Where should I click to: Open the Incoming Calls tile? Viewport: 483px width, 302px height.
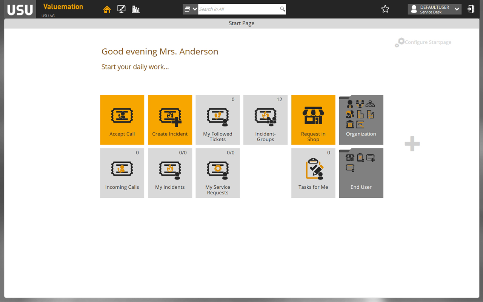coord(122,173)
